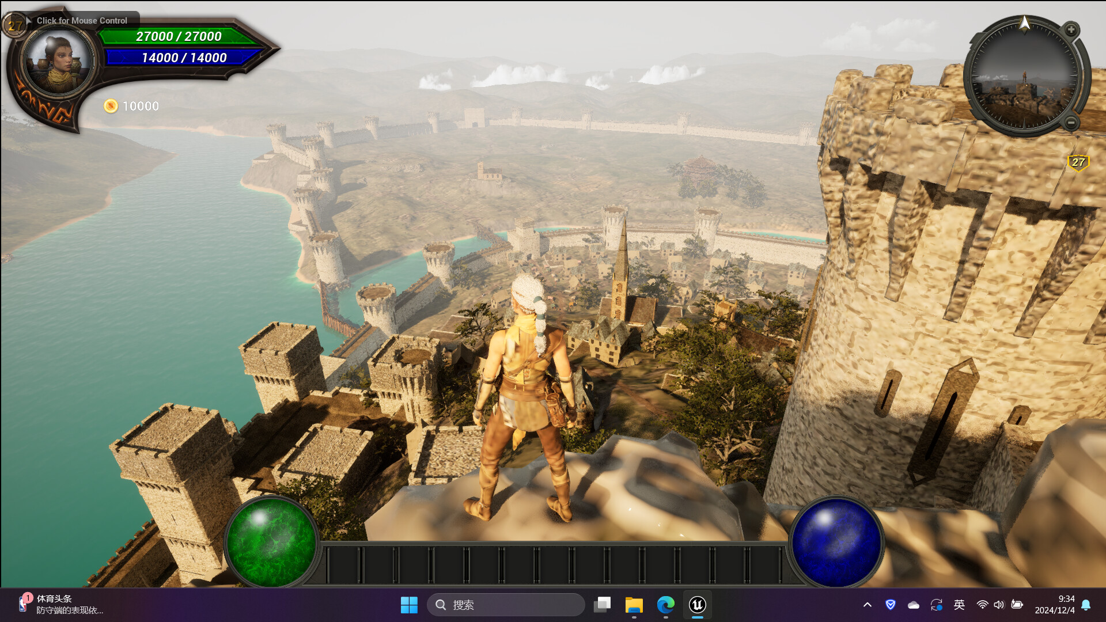This screenshot has width=1106, height=622.
Task: Click the north arrow on the compass
Action: click(x=1024, y=23)
